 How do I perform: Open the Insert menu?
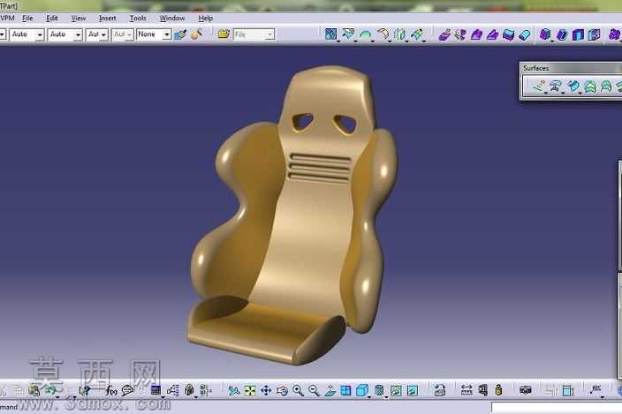point(107,19)
